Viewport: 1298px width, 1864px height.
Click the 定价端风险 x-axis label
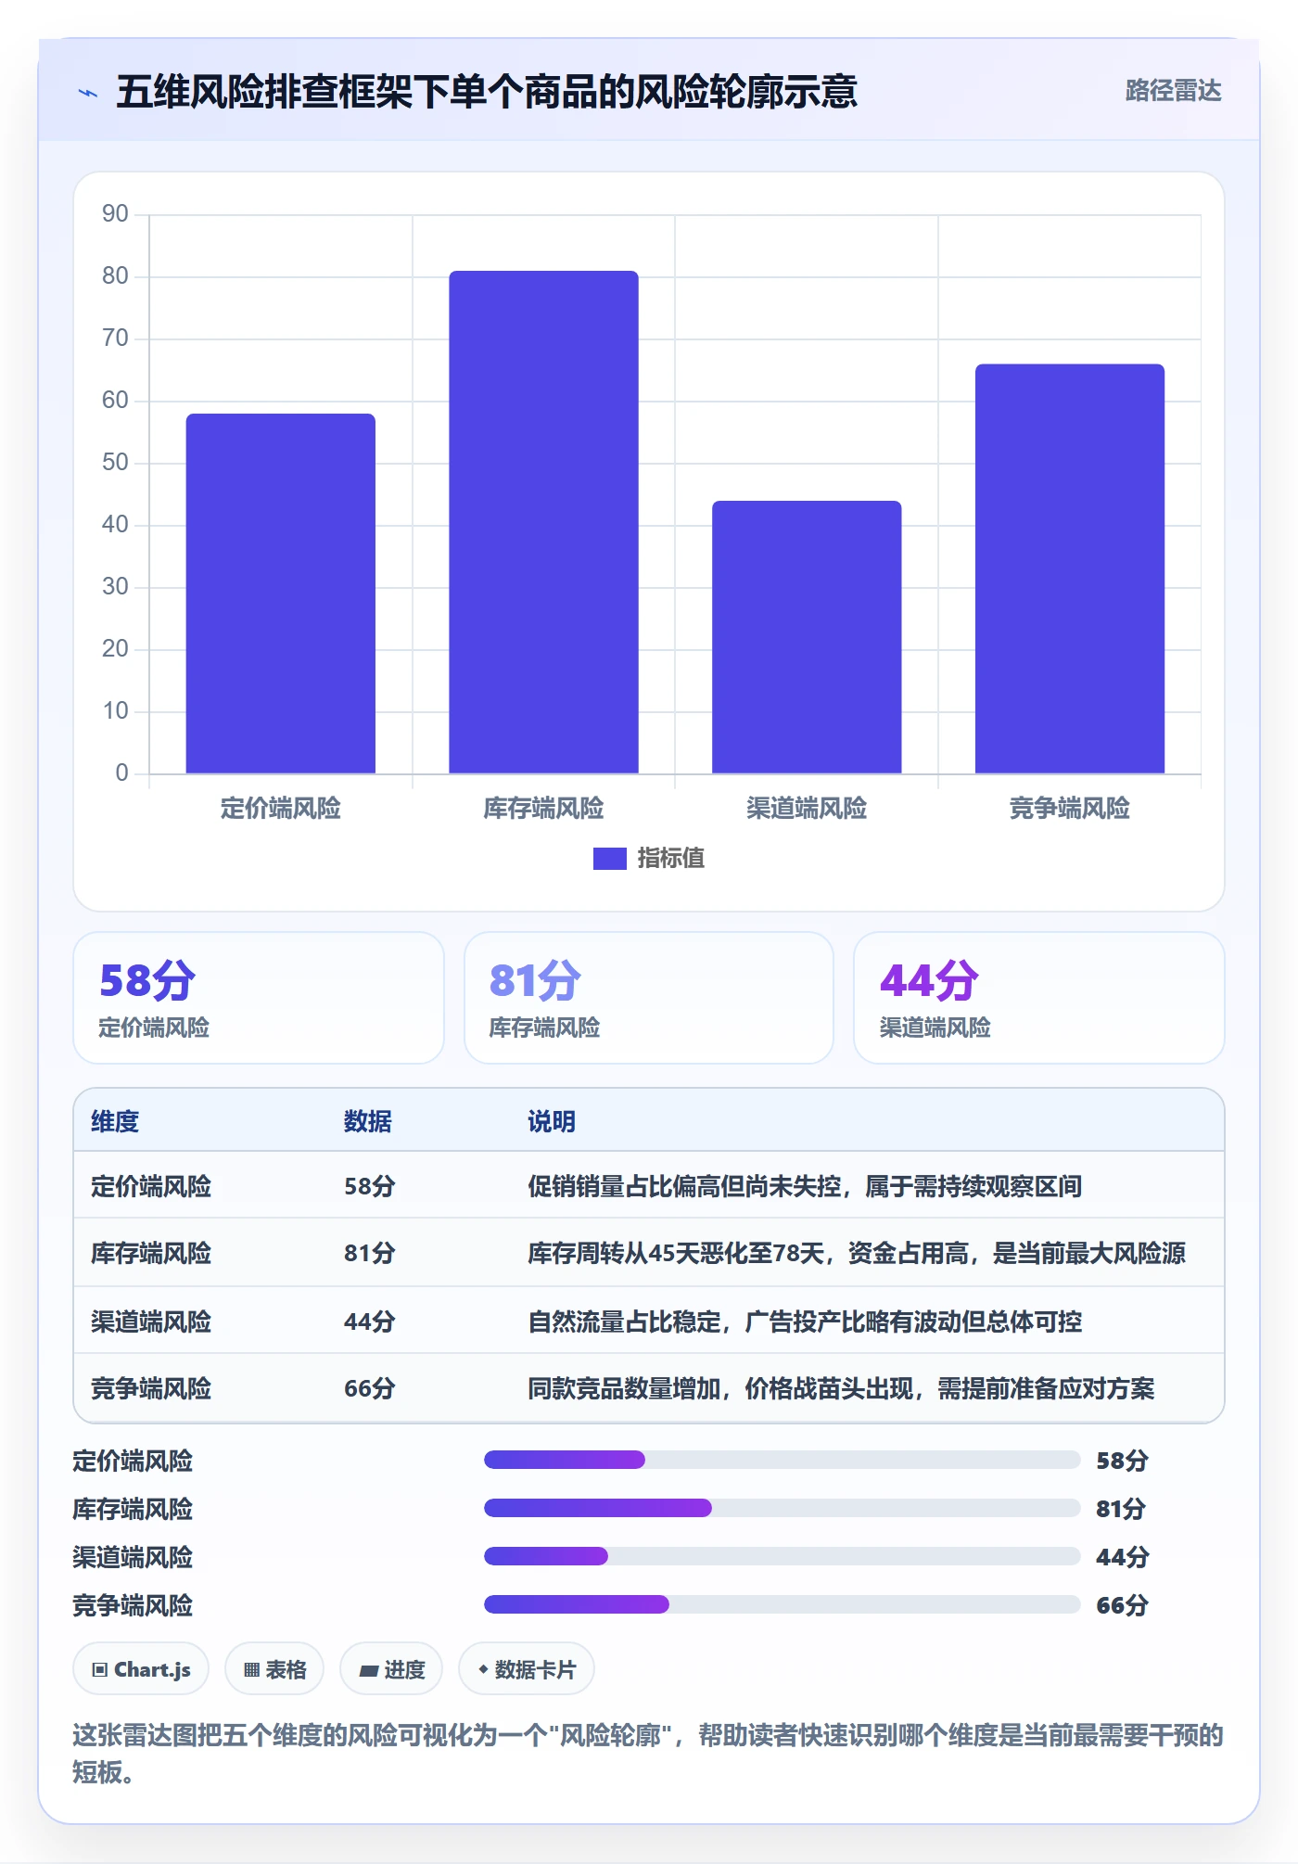pyautogui.click(x=281, y=809)
